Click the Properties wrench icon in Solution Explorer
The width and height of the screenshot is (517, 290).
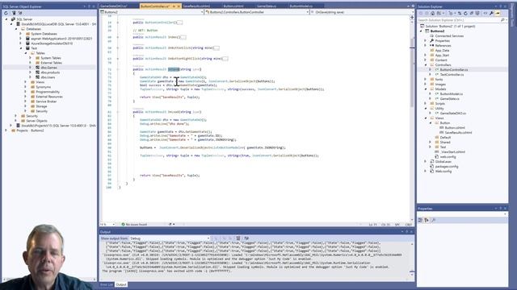pyautogui.click(x=491, y=13)
